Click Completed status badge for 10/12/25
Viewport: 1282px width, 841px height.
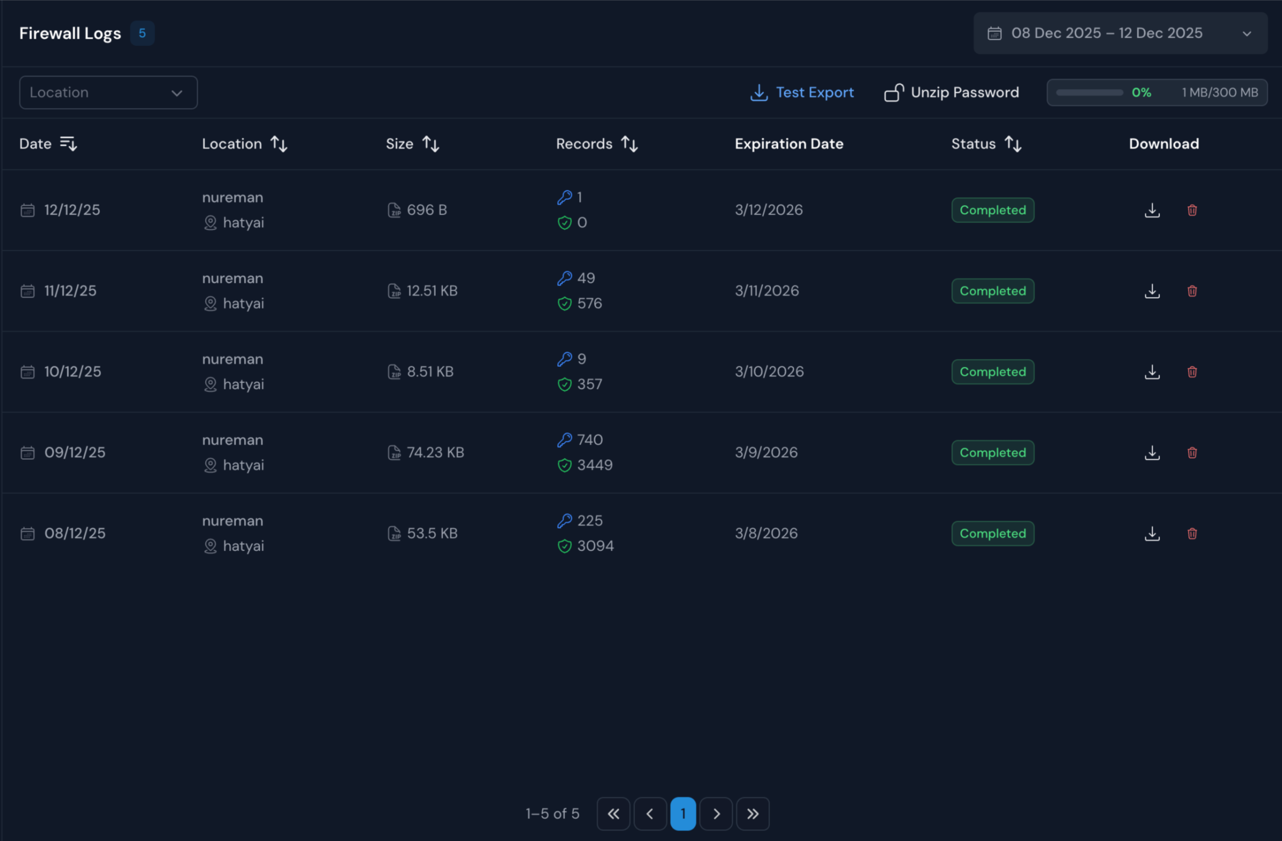[x=992, y=372]
